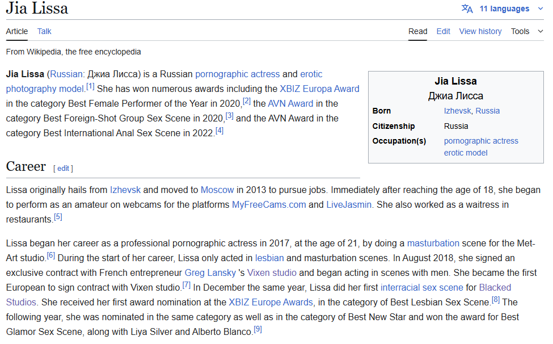553x344 pixels.
Task: Jump to citation [4]
Action: pos(219,131)
